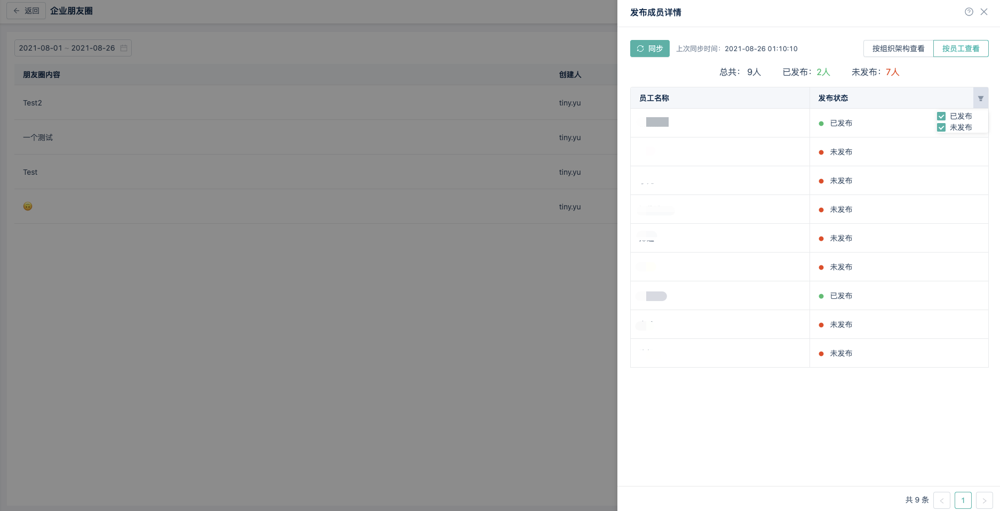Switch to 按组织架构查看 view
The height and width of the screenshot is (511, 1000).
click(x=898, y=48)
